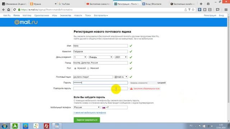
Task: Open the birth day dropdown
Action: pos(80,57)
